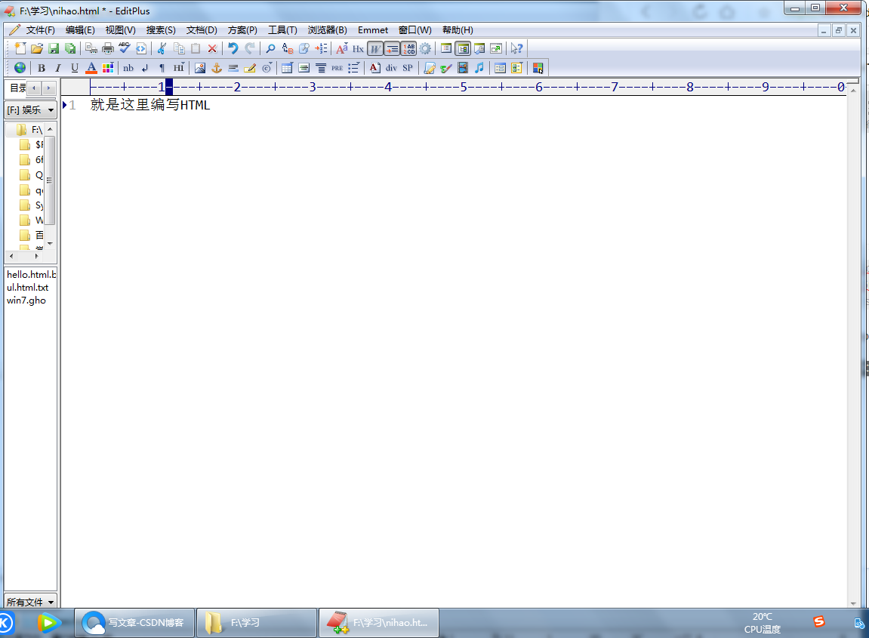Click the folder tree scroll-up arrow
The width and height of the screenshot is (869, 638).
(x=50, y=128)
